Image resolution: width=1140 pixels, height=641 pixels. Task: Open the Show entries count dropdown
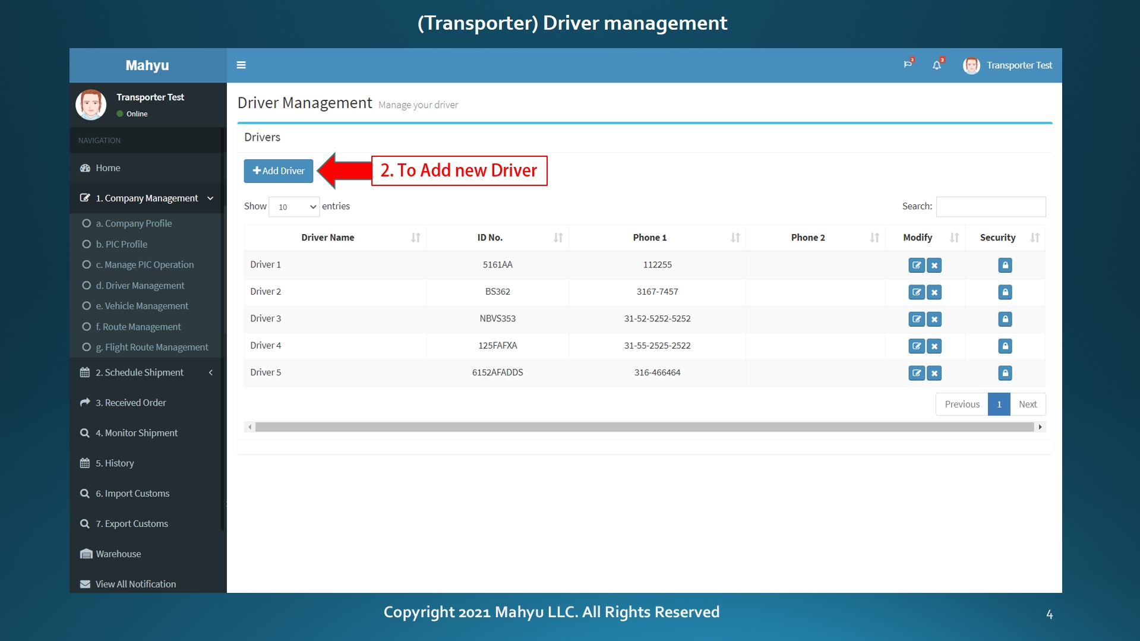point(294,207)
